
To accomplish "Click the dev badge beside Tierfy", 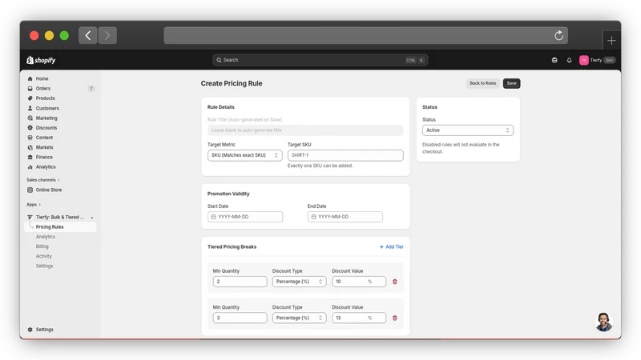I will [610, 60].
